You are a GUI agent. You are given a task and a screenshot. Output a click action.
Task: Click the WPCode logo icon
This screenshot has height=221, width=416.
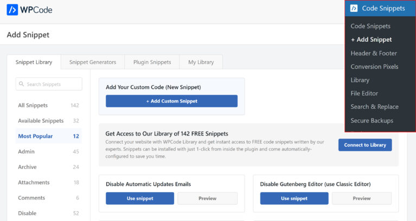(x=12, y=10)
